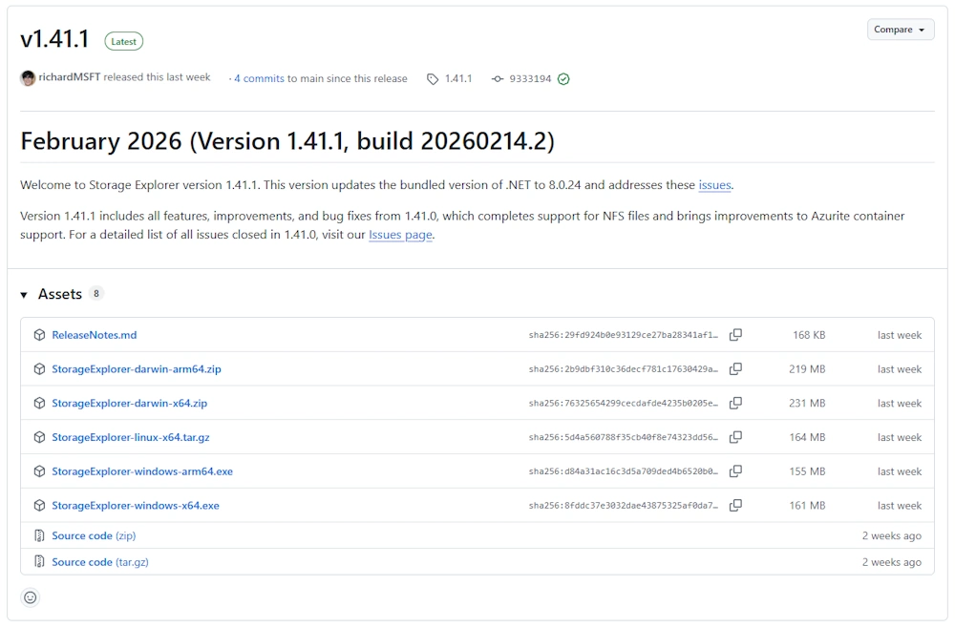Copy SHA256 hash for darwin-arm64.zip
This screenshot has height=627, width=955.
(735, 369)
